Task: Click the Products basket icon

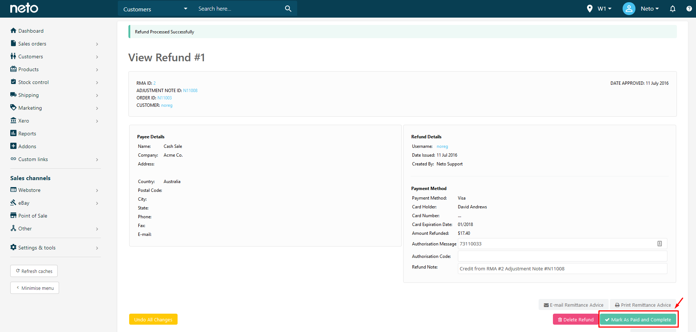Action: click(14, 69)
